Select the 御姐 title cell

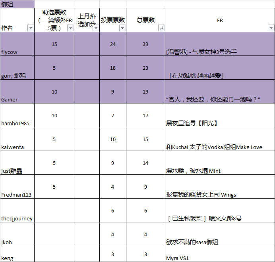pos(17,4)
